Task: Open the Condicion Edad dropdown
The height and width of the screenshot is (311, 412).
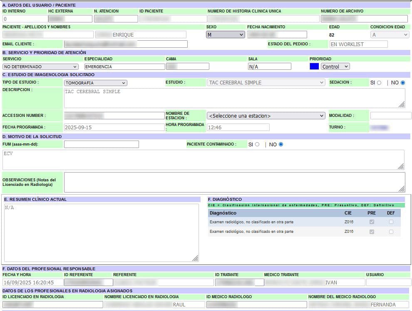Action: coord(390,35)
